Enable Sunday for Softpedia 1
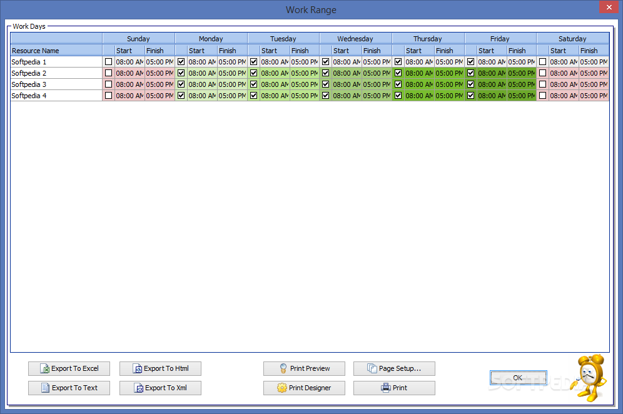 (108, 62)
